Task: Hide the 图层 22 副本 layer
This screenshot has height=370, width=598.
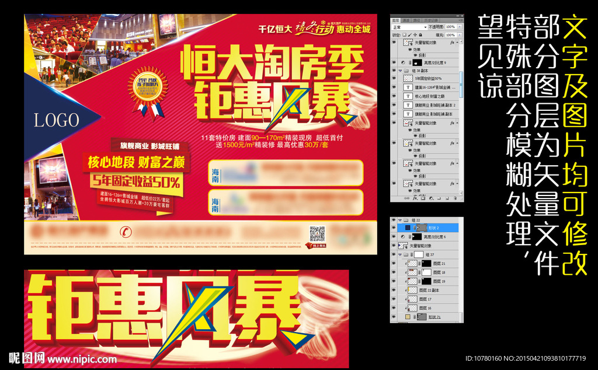Action: point(394,291)
